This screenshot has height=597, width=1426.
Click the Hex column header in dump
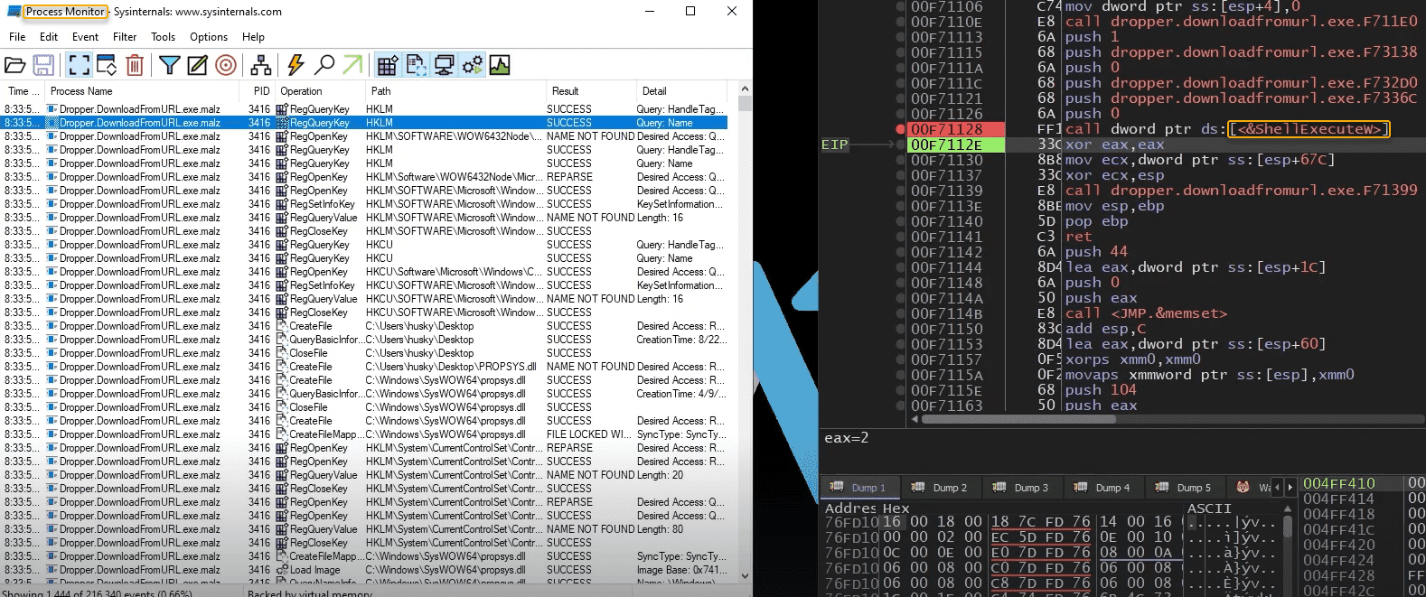coord(896,508)
